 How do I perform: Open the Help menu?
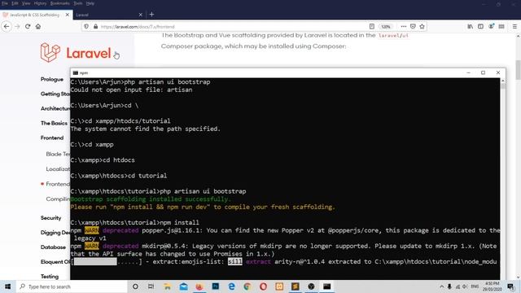point(90,3)
